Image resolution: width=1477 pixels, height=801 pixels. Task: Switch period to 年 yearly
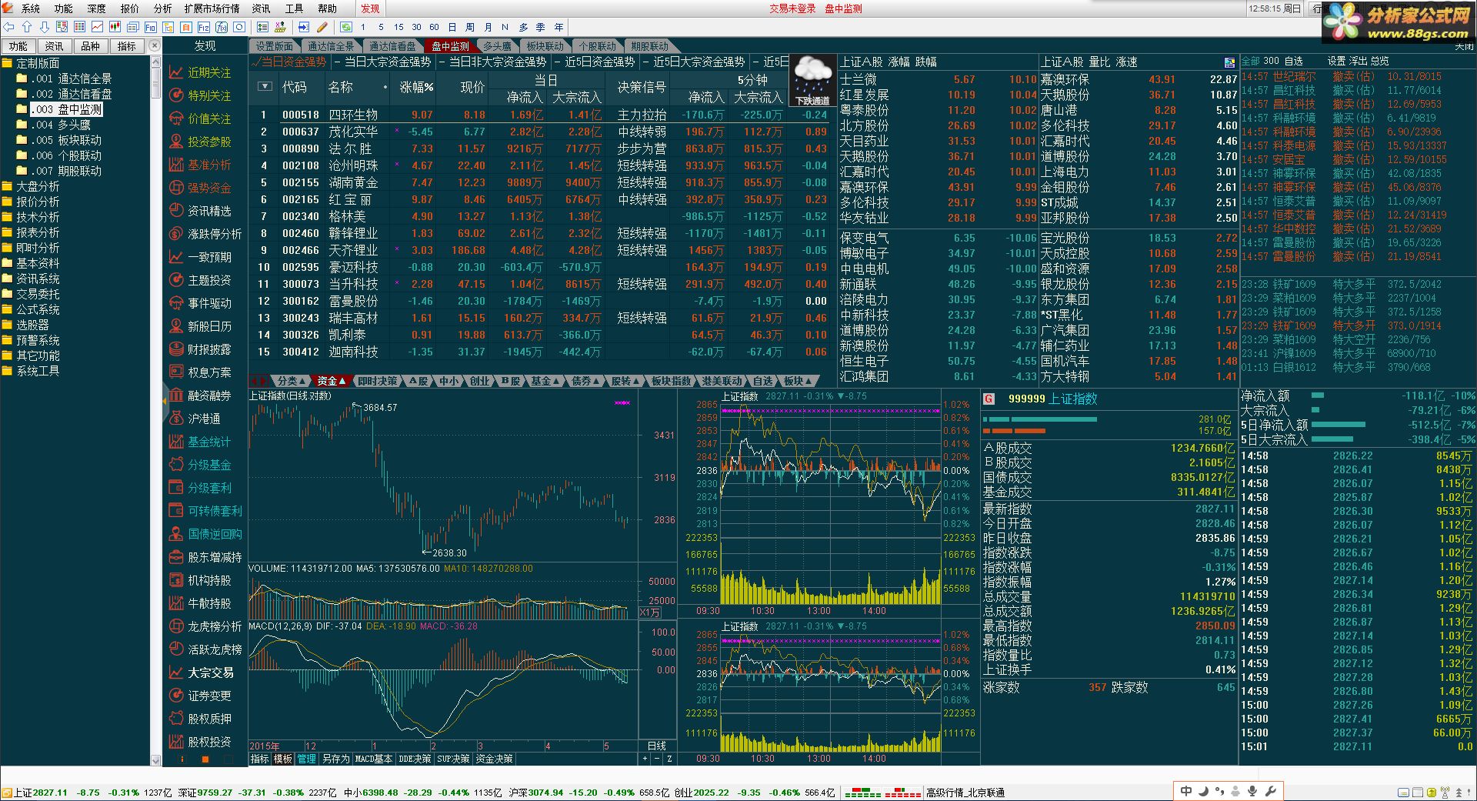(558, 27)
